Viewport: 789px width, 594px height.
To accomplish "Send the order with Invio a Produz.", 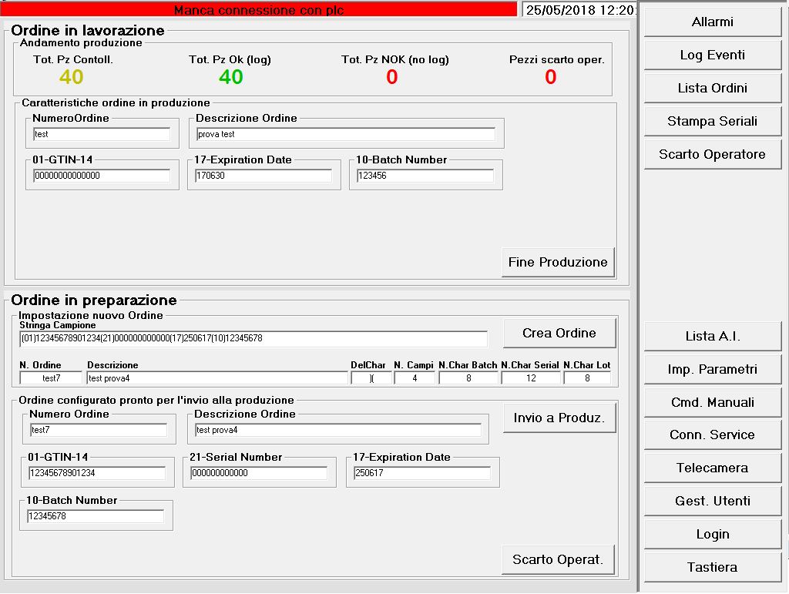I will pos(559,418).
